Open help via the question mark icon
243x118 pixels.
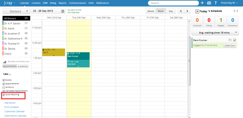coord(215,3)
